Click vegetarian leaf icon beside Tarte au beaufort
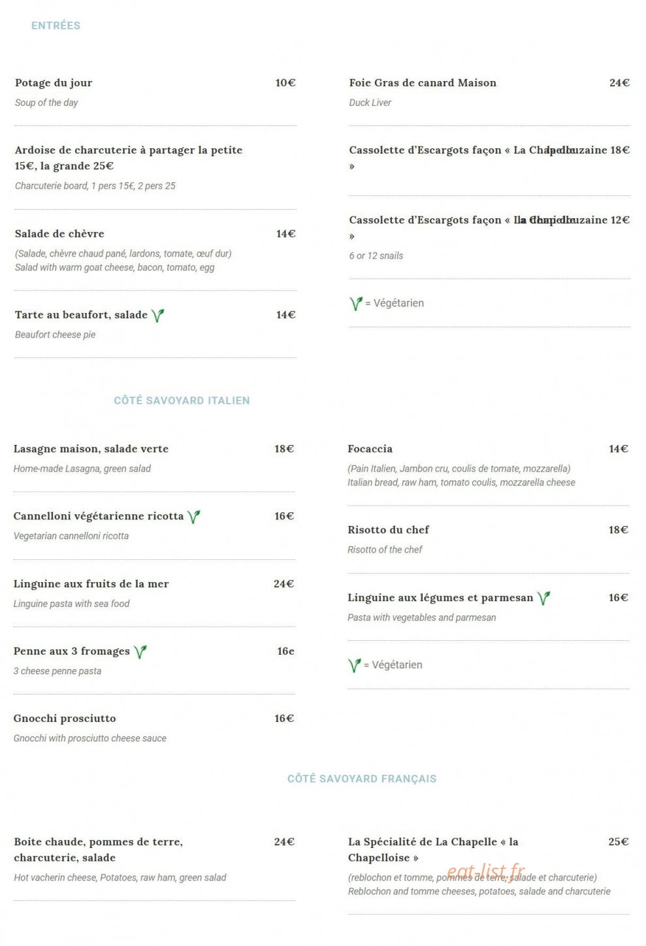 tap(157, 316)
